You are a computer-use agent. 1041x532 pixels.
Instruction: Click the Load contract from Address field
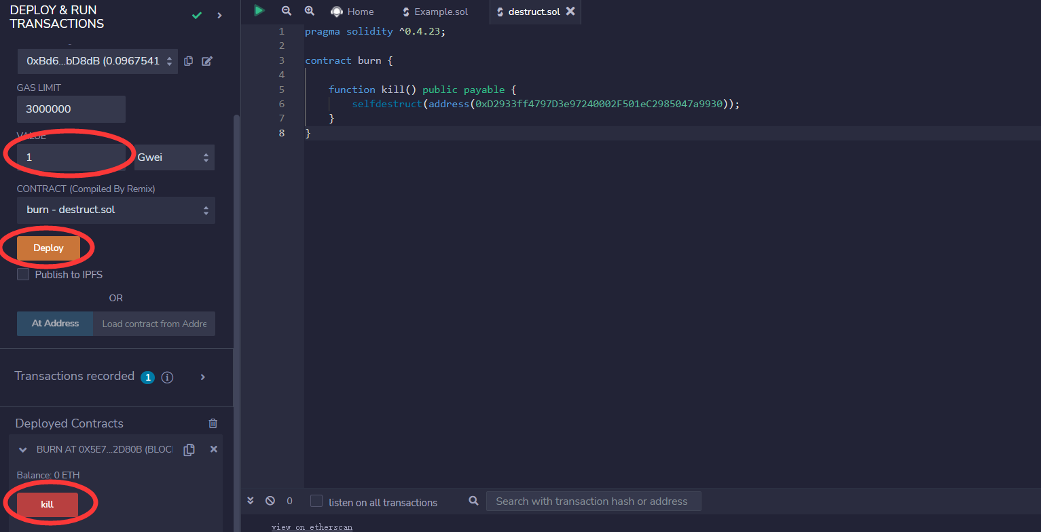[x=154, y=324]
